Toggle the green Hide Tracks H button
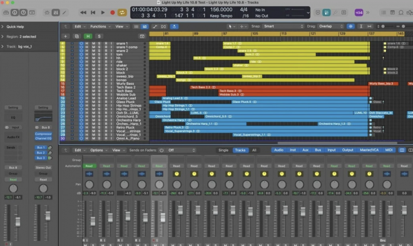 pyautogui.click(x=88, y=36)
